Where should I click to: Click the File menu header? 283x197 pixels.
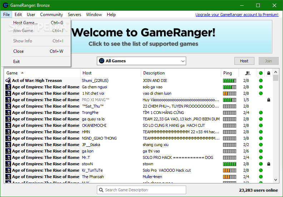point(6,15)
